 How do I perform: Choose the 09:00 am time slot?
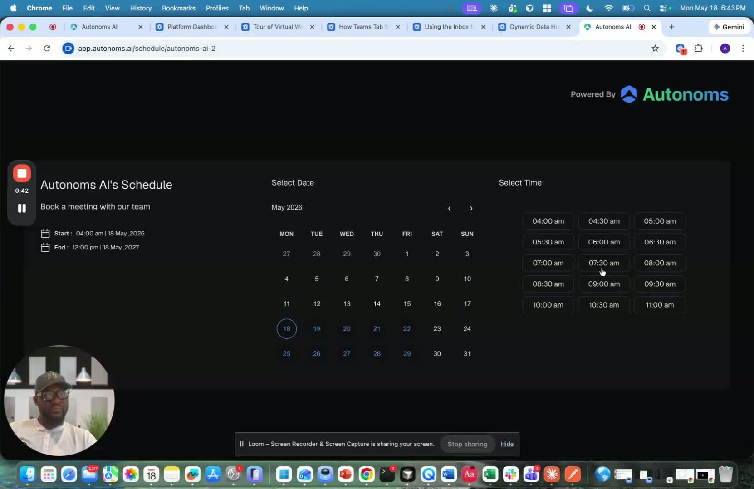click(604, 284)
